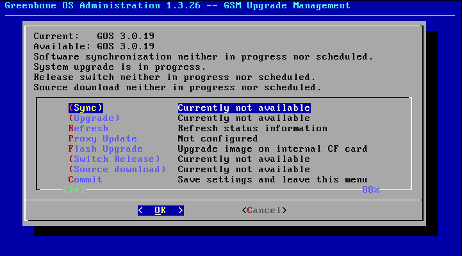Select the (Switch Release) menu entry
This screenshot has height=256, width=462.
pos(114,159)
